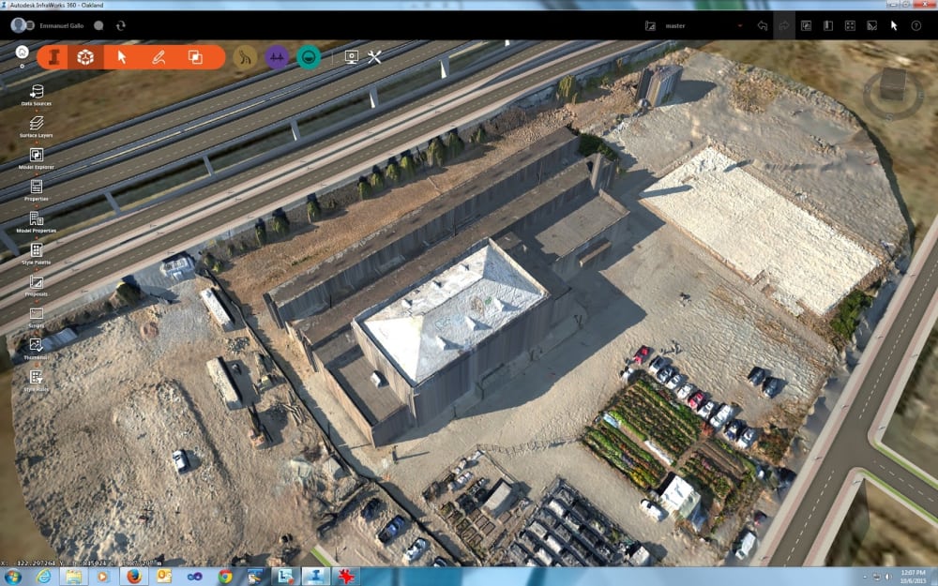Open the teal drainage design tools
This screenshot has width=938, height=586.
[308, 57]
